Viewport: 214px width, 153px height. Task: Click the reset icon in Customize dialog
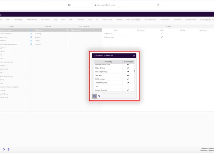click(99, 96)
